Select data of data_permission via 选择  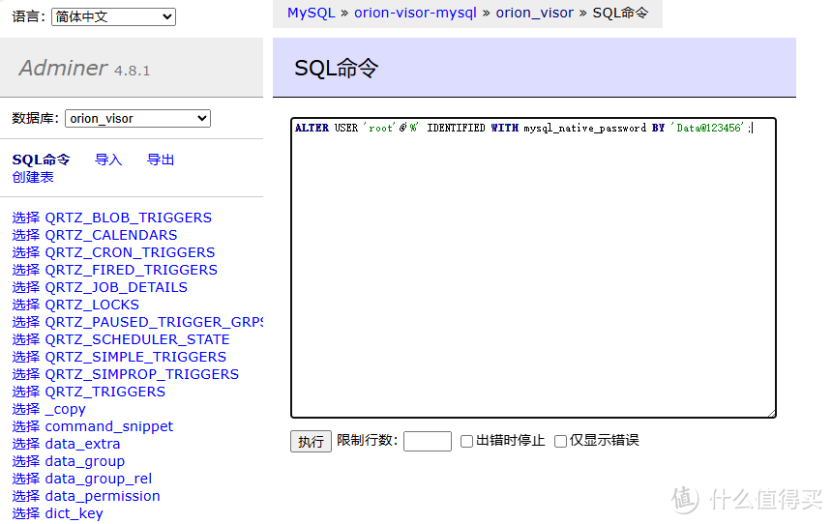click(x=26, y=497)
